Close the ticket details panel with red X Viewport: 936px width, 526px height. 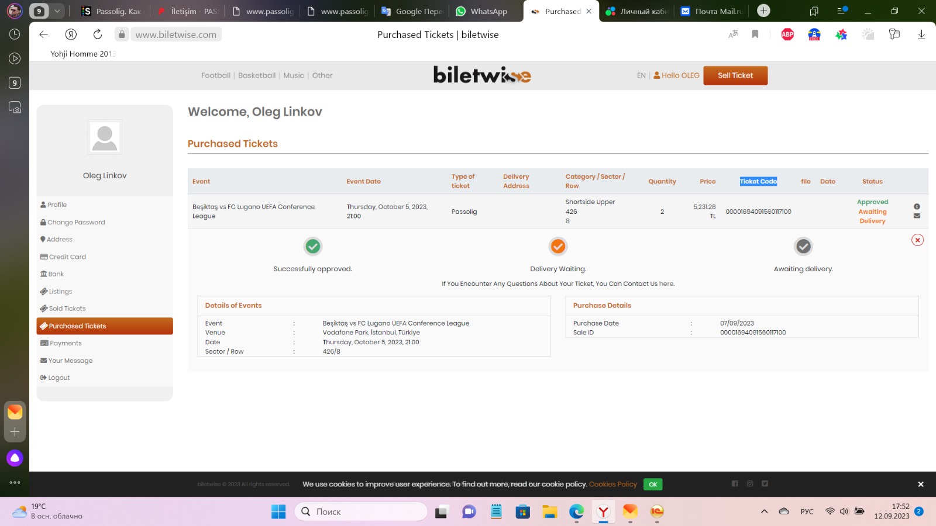[x=917, y=240]
